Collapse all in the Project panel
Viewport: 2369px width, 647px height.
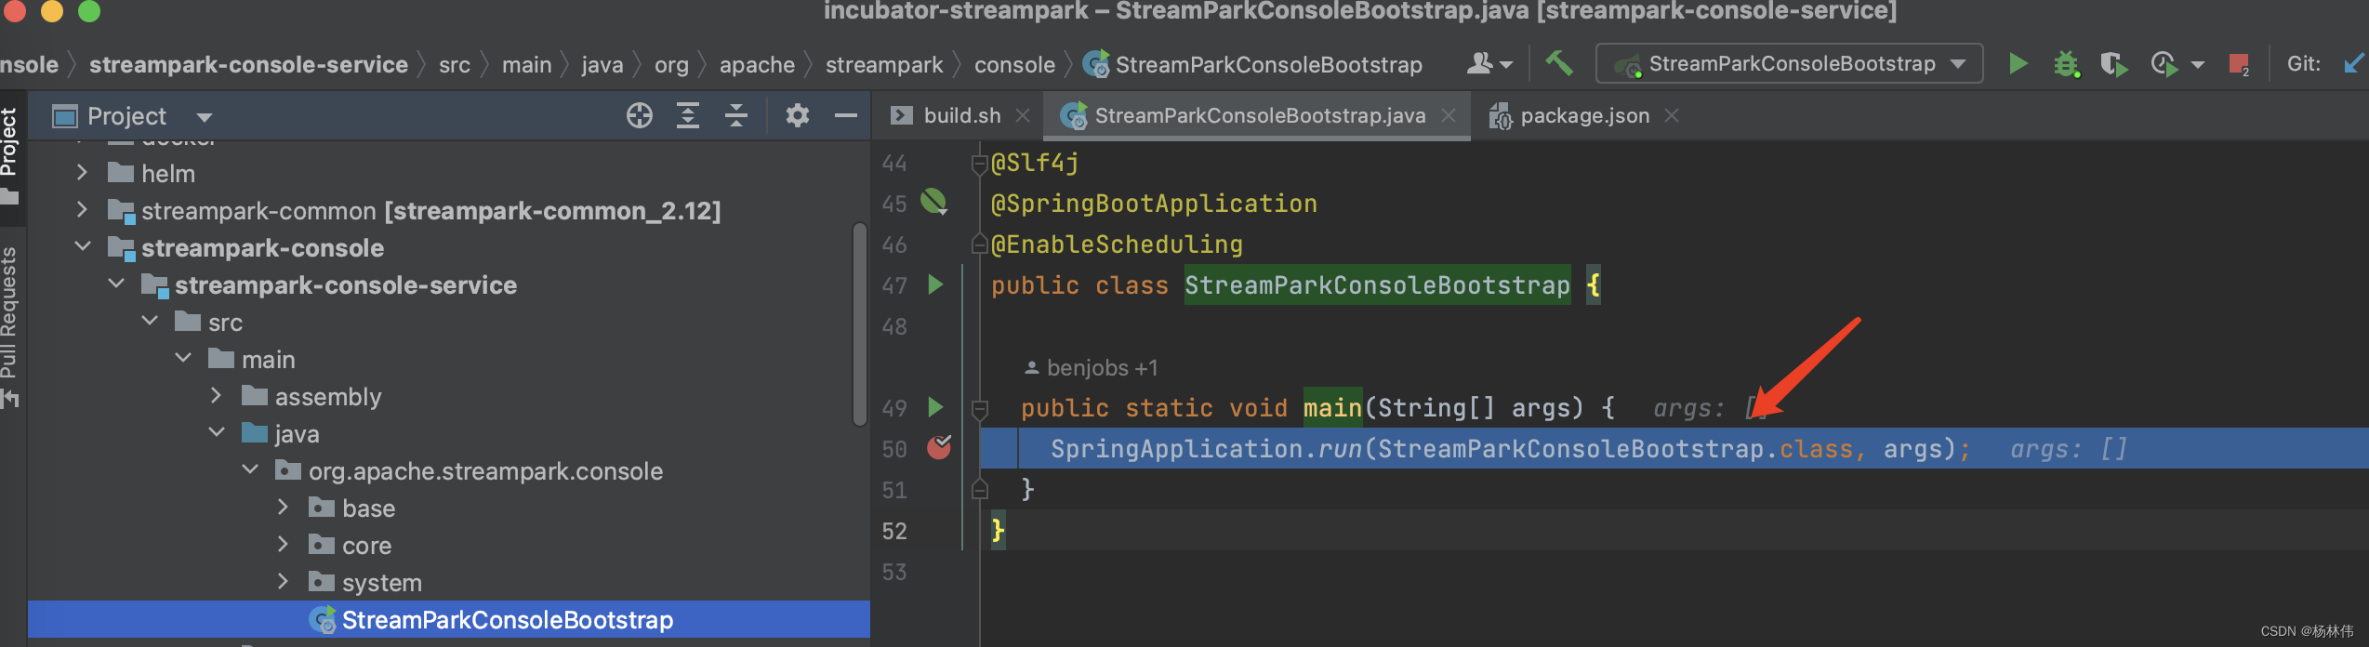[x=736, y=115]
